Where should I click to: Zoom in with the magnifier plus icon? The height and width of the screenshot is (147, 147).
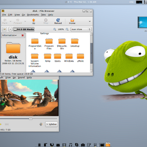click(x=67, y=29)
